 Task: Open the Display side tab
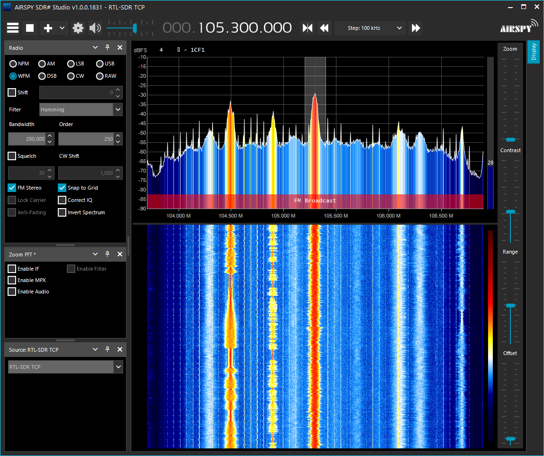point(534,52)
